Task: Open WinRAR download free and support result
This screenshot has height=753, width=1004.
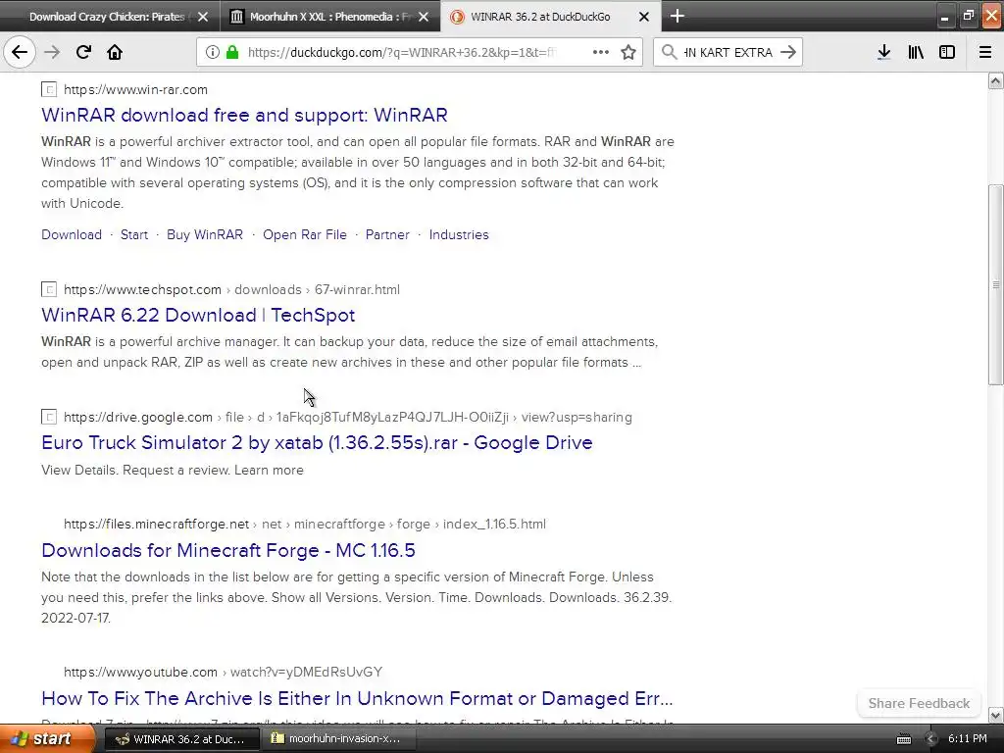Action: click(244, 116)
